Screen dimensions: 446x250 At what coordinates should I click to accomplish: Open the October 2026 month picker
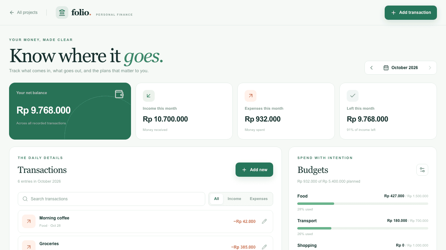point(401,68)
